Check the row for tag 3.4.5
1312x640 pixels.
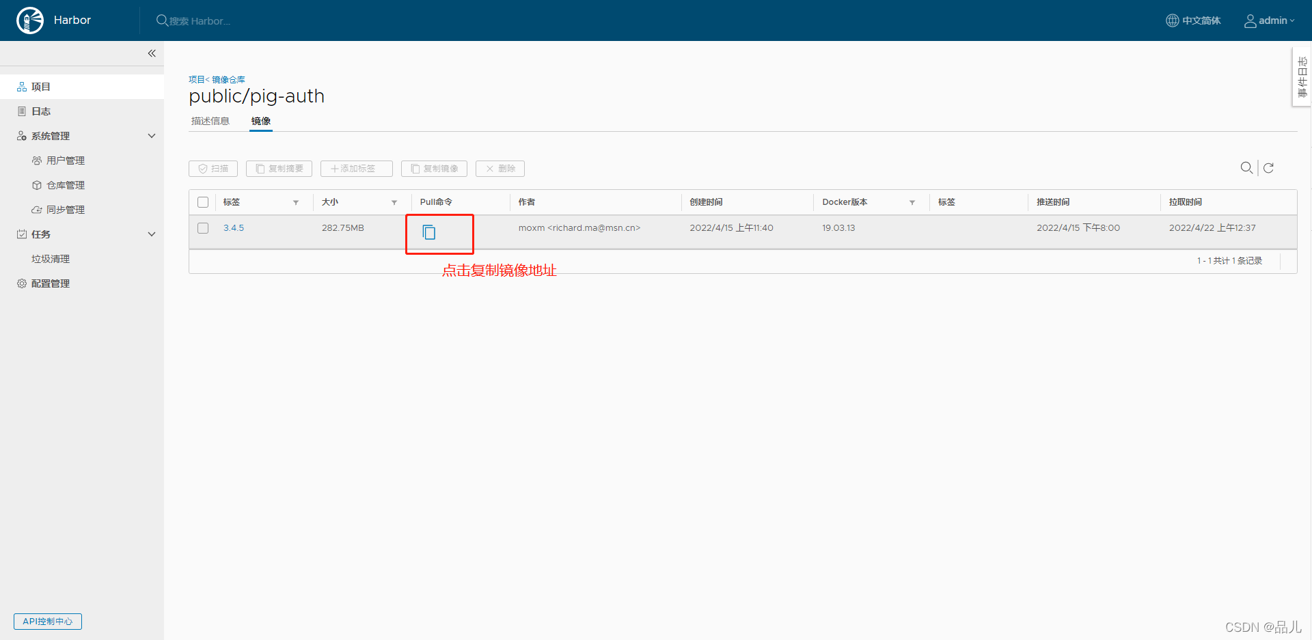[x=203, y=228]
